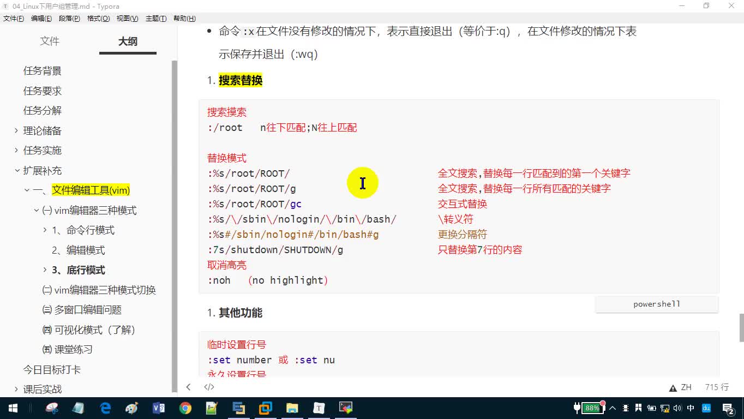Open the Windows notification center

tap(728, 408)
